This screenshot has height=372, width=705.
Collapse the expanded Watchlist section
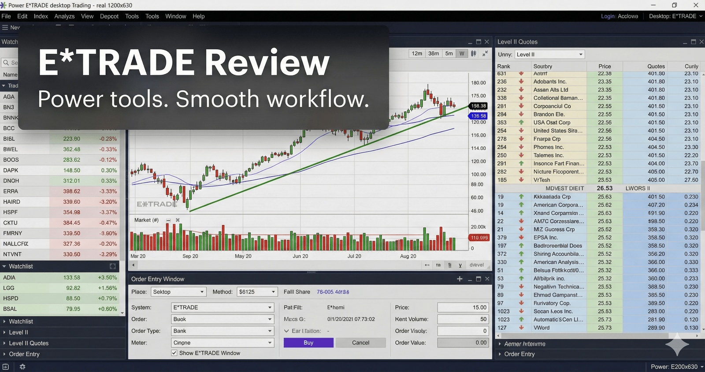point(4,266)
